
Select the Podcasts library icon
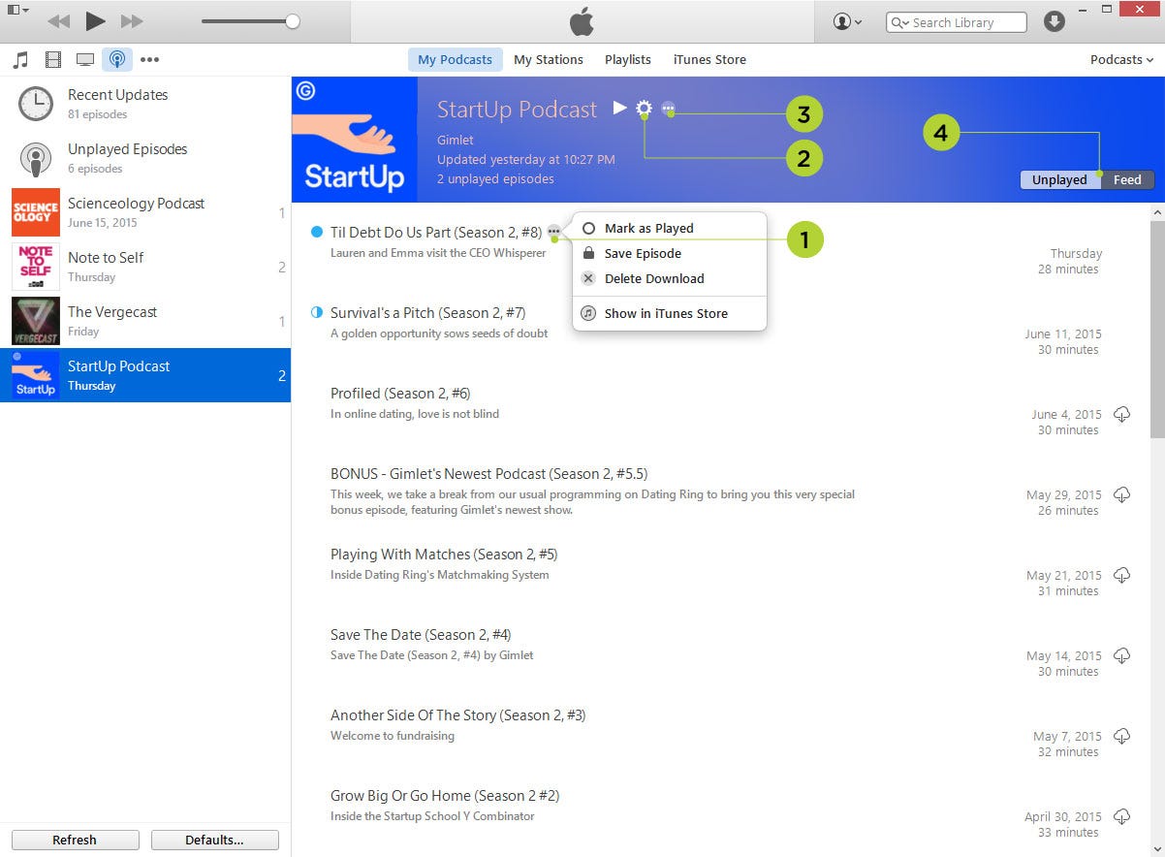pyautogui.click(x=117, y=60)
